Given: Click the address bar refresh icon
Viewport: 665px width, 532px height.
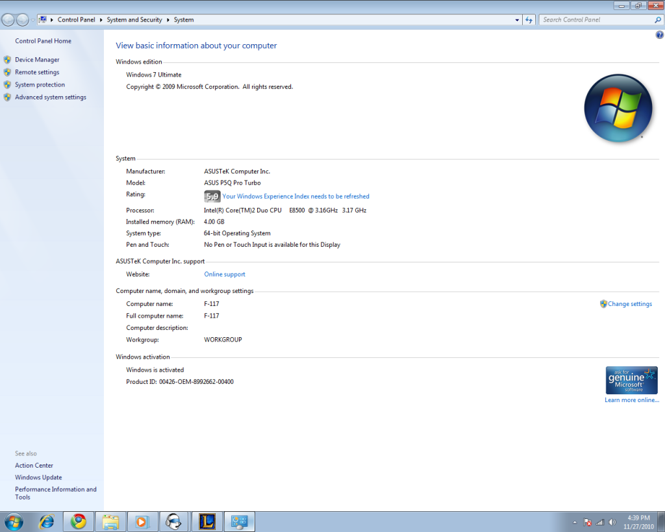Looking at the screenshot, I should coord(529,20).
